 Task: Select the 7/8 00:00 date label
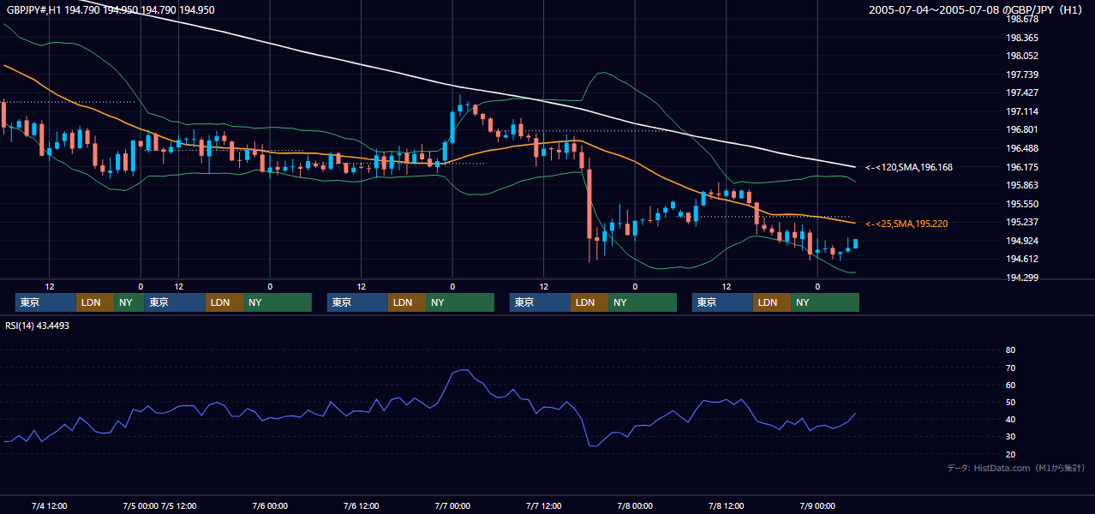pyautogui.click(x=635, y=505)
